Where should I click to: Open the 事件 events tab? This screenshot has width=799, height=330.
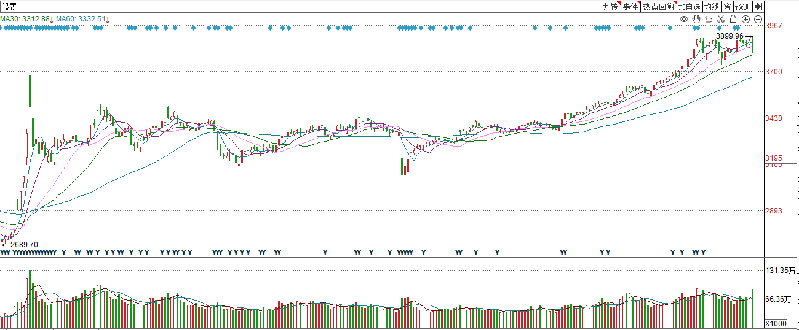coord(630,7)
